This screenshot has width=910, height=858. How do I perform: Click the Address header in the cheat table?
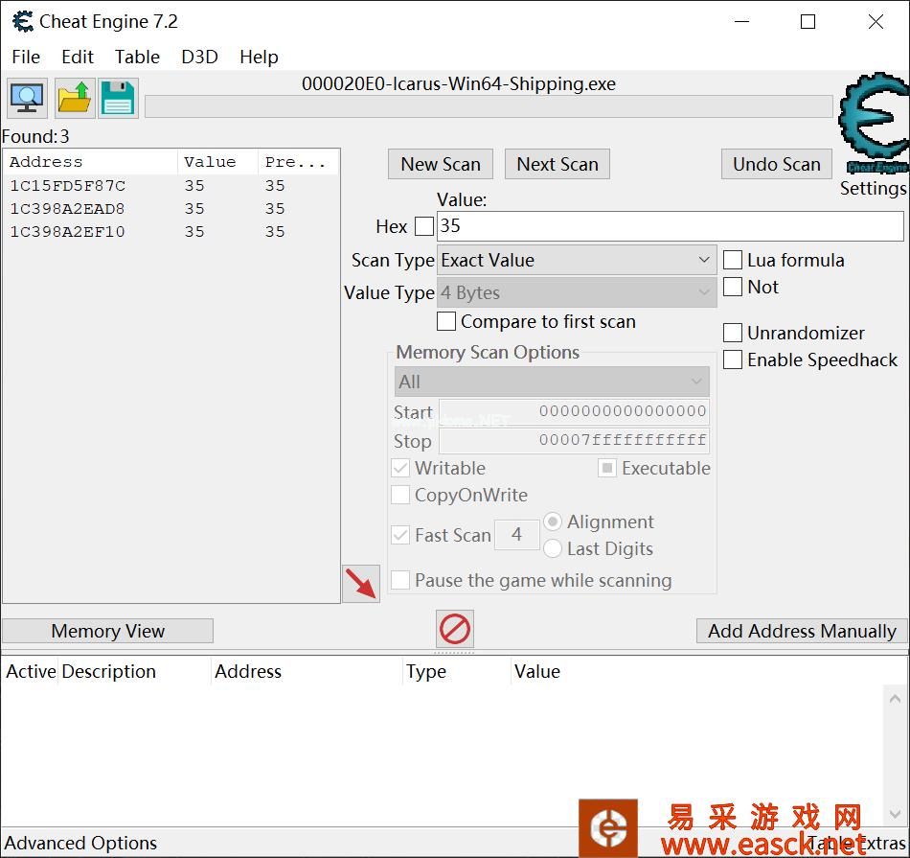307,671
